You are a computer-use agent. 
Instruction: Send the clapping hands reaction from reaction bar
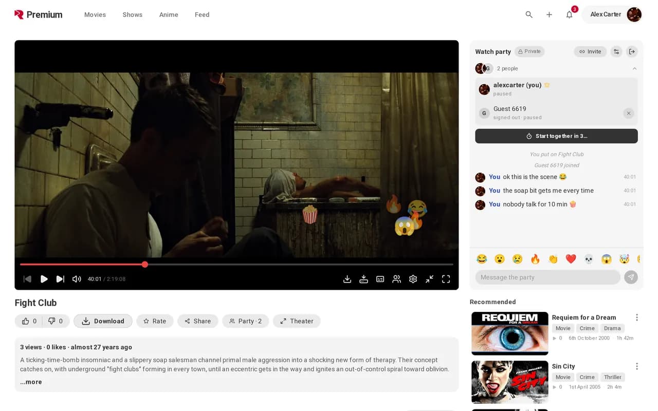coord(553,259)
